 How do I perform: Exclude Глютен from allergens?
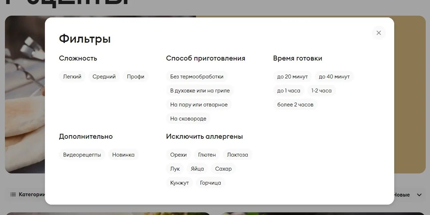(207, 154)
